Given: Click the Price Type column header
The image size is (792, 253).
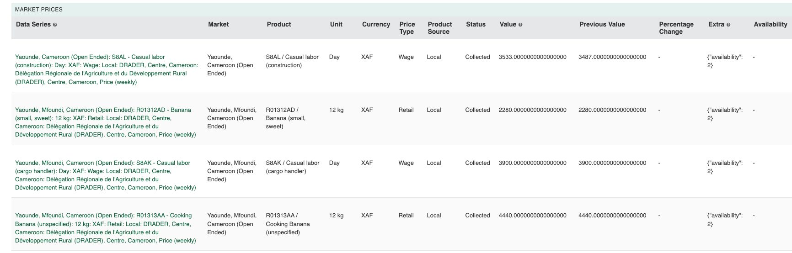Looking at the screenshot, I should click(407, 28).
